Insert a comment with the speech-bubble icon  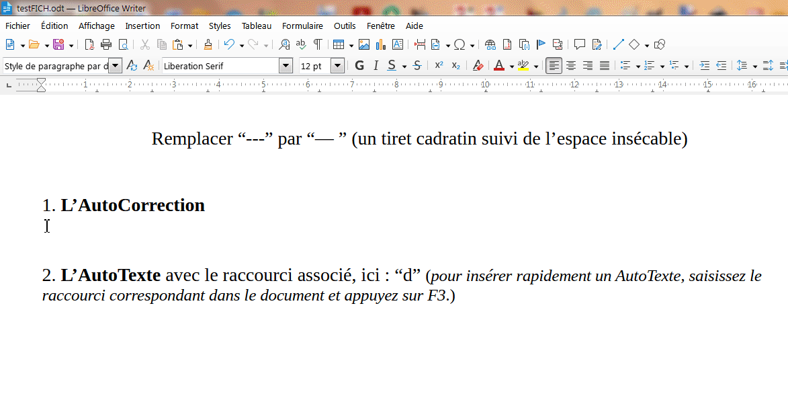[579, 45]
